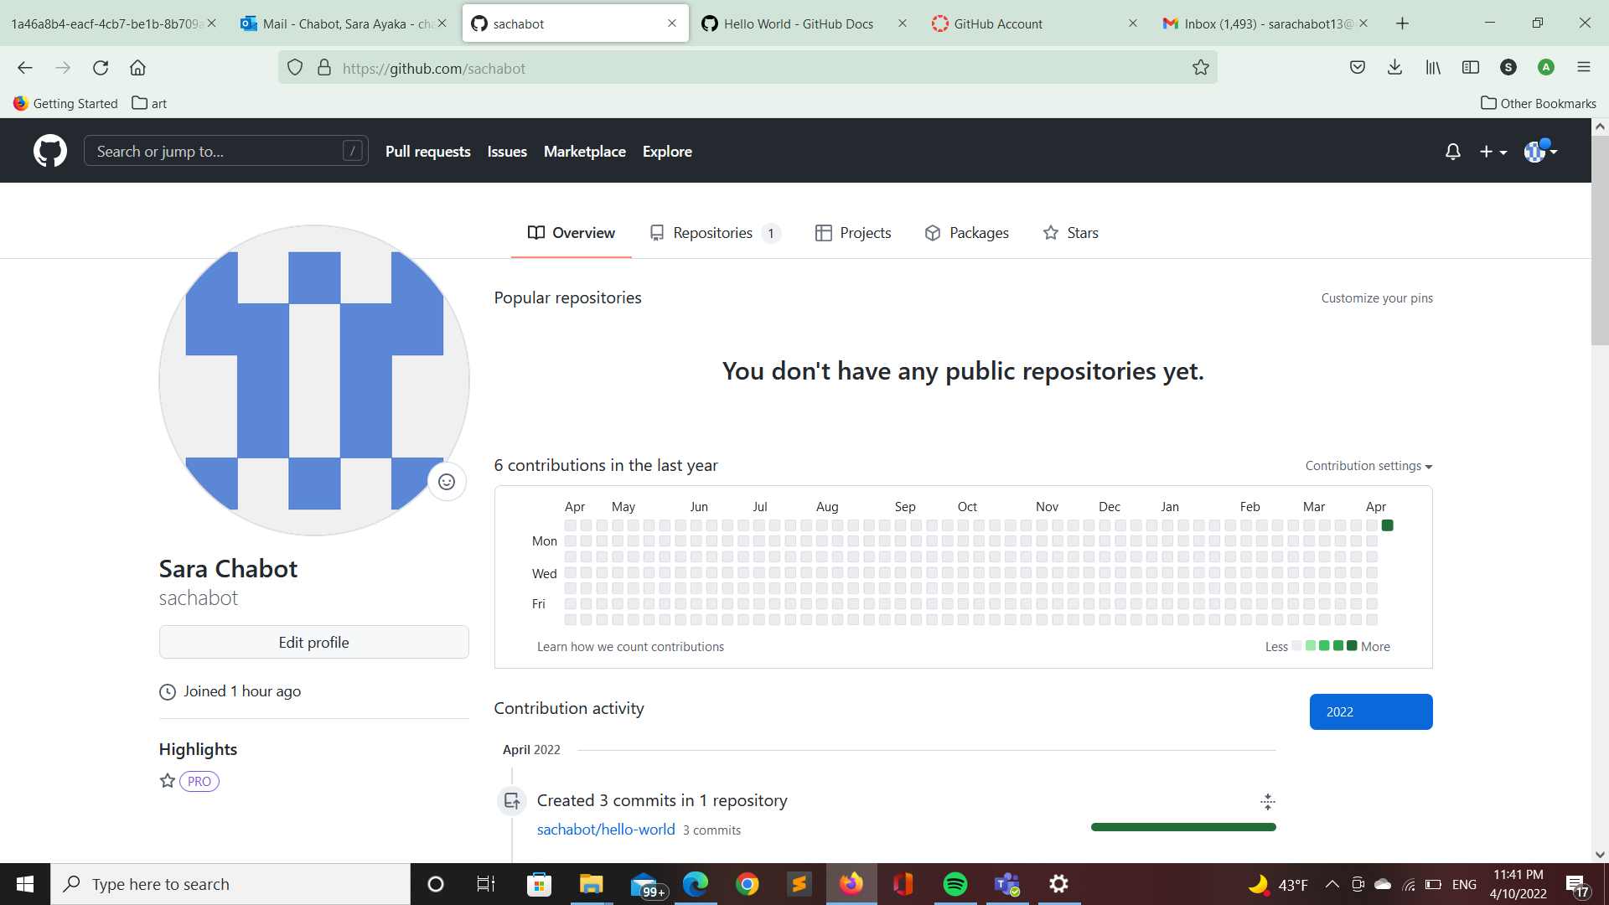Open the Firefox downloads arrow icon
The height and width of the screenshot is (905, 1609).
(x=1394, y=68)
